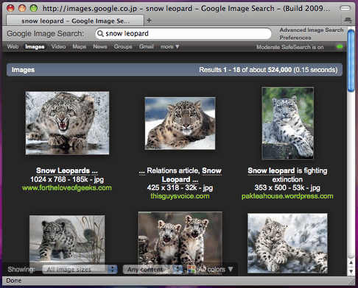The image size is (358, 288).
Task: Open the Snow Leopards ... result title
Action: (x=67, y=170)
